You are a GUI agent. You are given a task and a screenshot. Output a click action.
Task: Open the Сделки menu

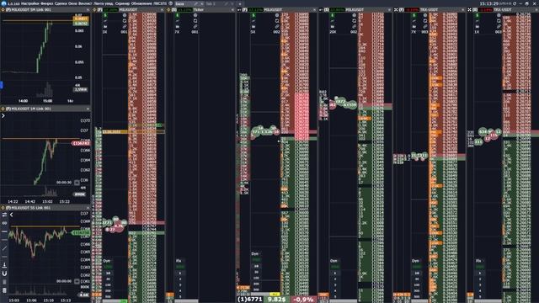point(61,3)
